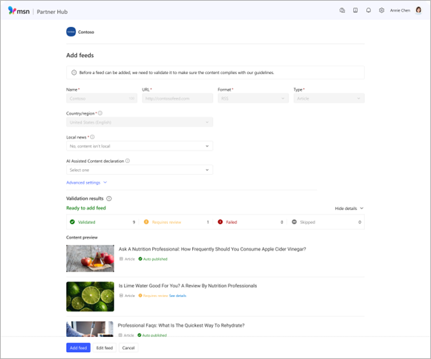The height and width of the screenshot is (359, 431).
Task: Select the Failed results filter
Action: point(250,222)
